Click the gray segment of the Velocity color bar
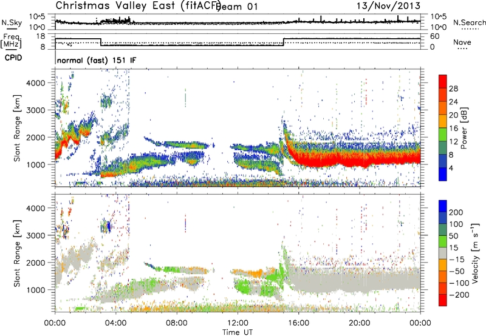This screenshot has width=486, height=336. [443, 254]
